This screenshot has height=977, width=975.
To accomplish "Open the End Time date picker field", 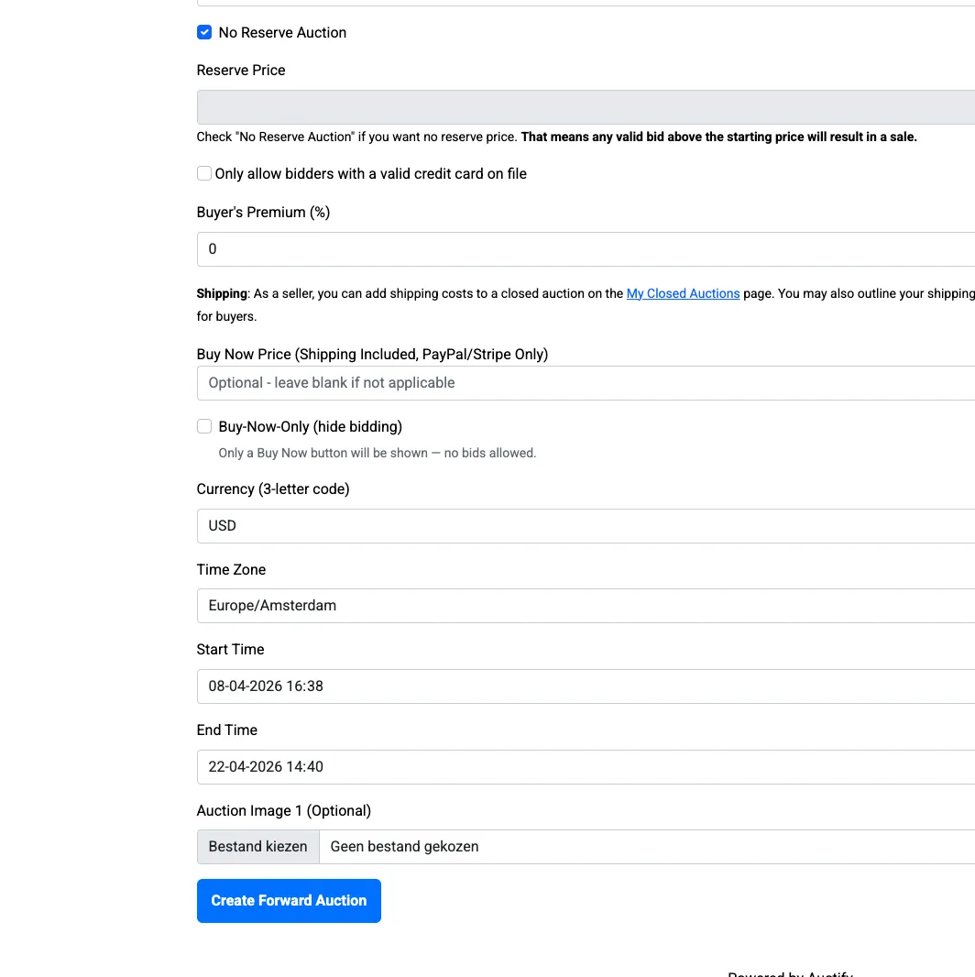I will tap(585, 767).
